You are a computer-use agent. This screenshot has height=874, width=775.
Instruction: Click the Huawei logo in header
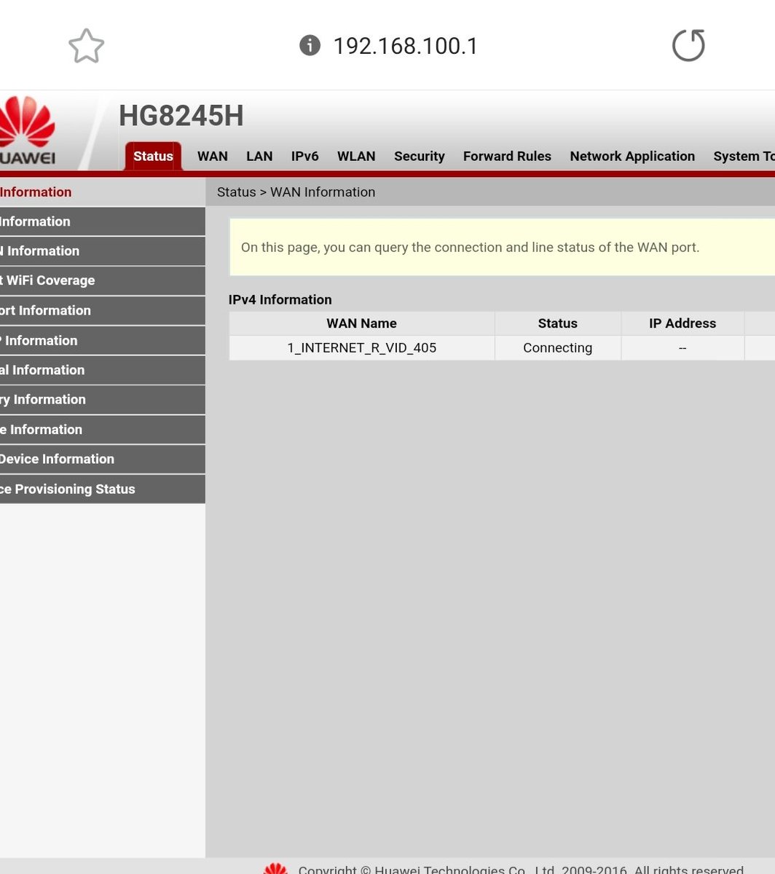28,130
